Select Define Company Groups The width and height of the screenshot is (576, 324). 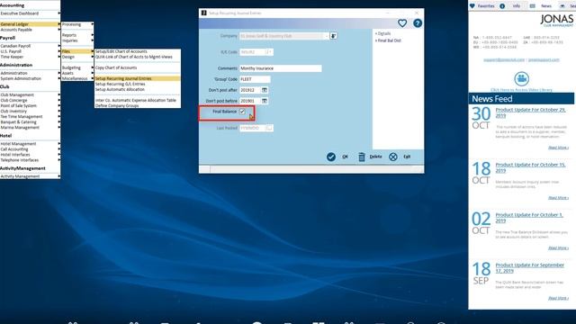coord(138,106)
